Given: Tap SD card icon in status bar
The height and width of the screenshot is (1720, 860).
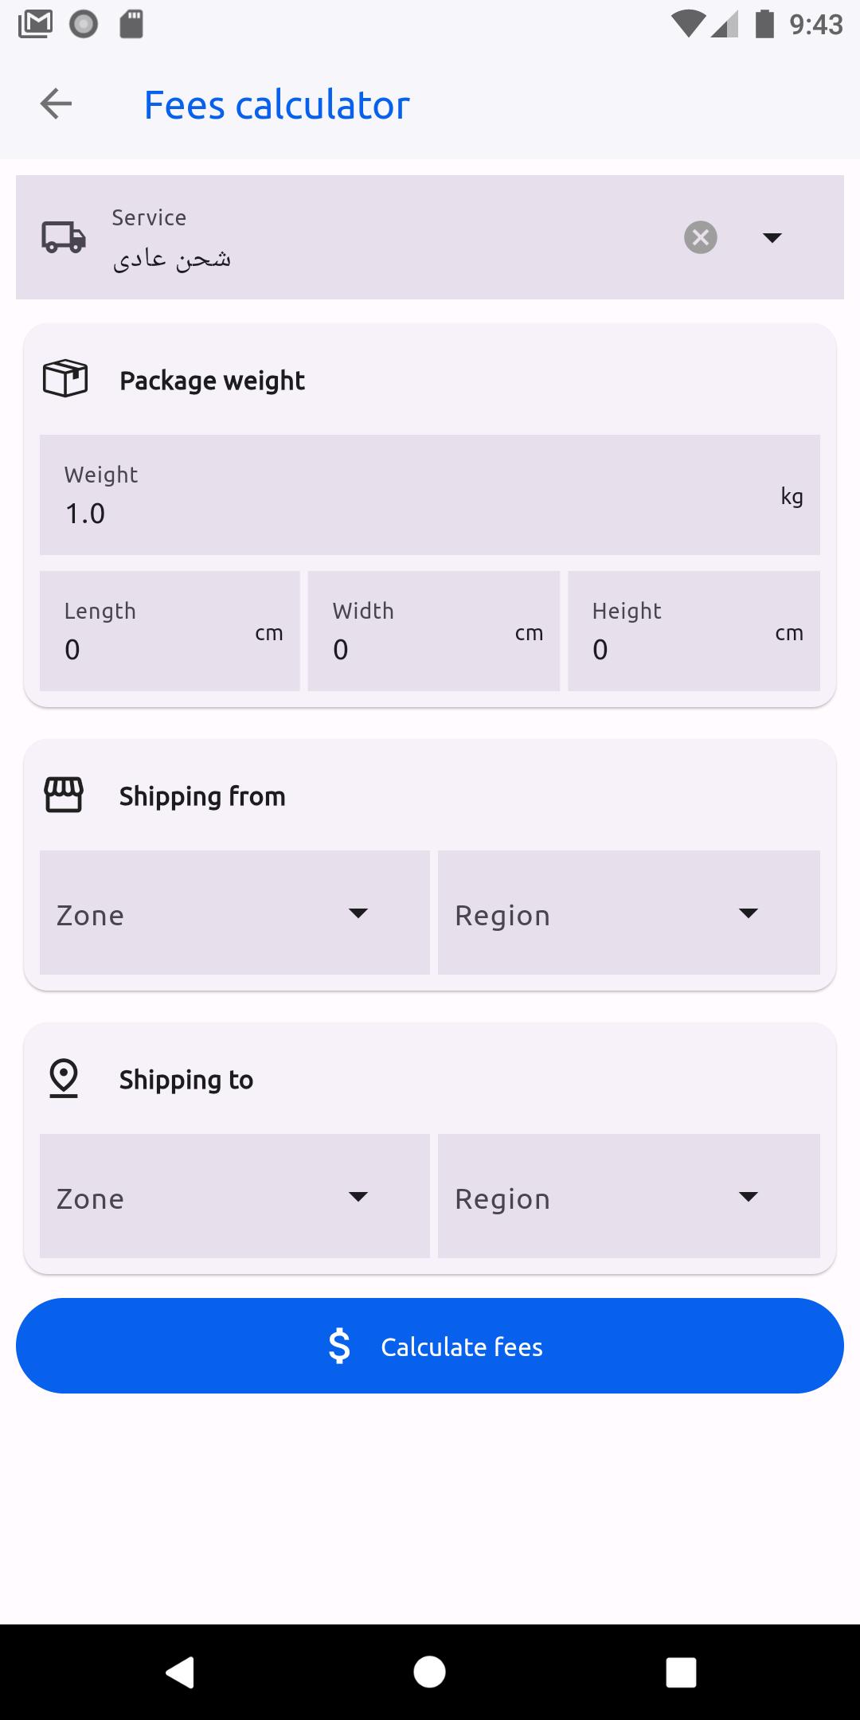Looking at the screenshot, I should click(131, 25).
